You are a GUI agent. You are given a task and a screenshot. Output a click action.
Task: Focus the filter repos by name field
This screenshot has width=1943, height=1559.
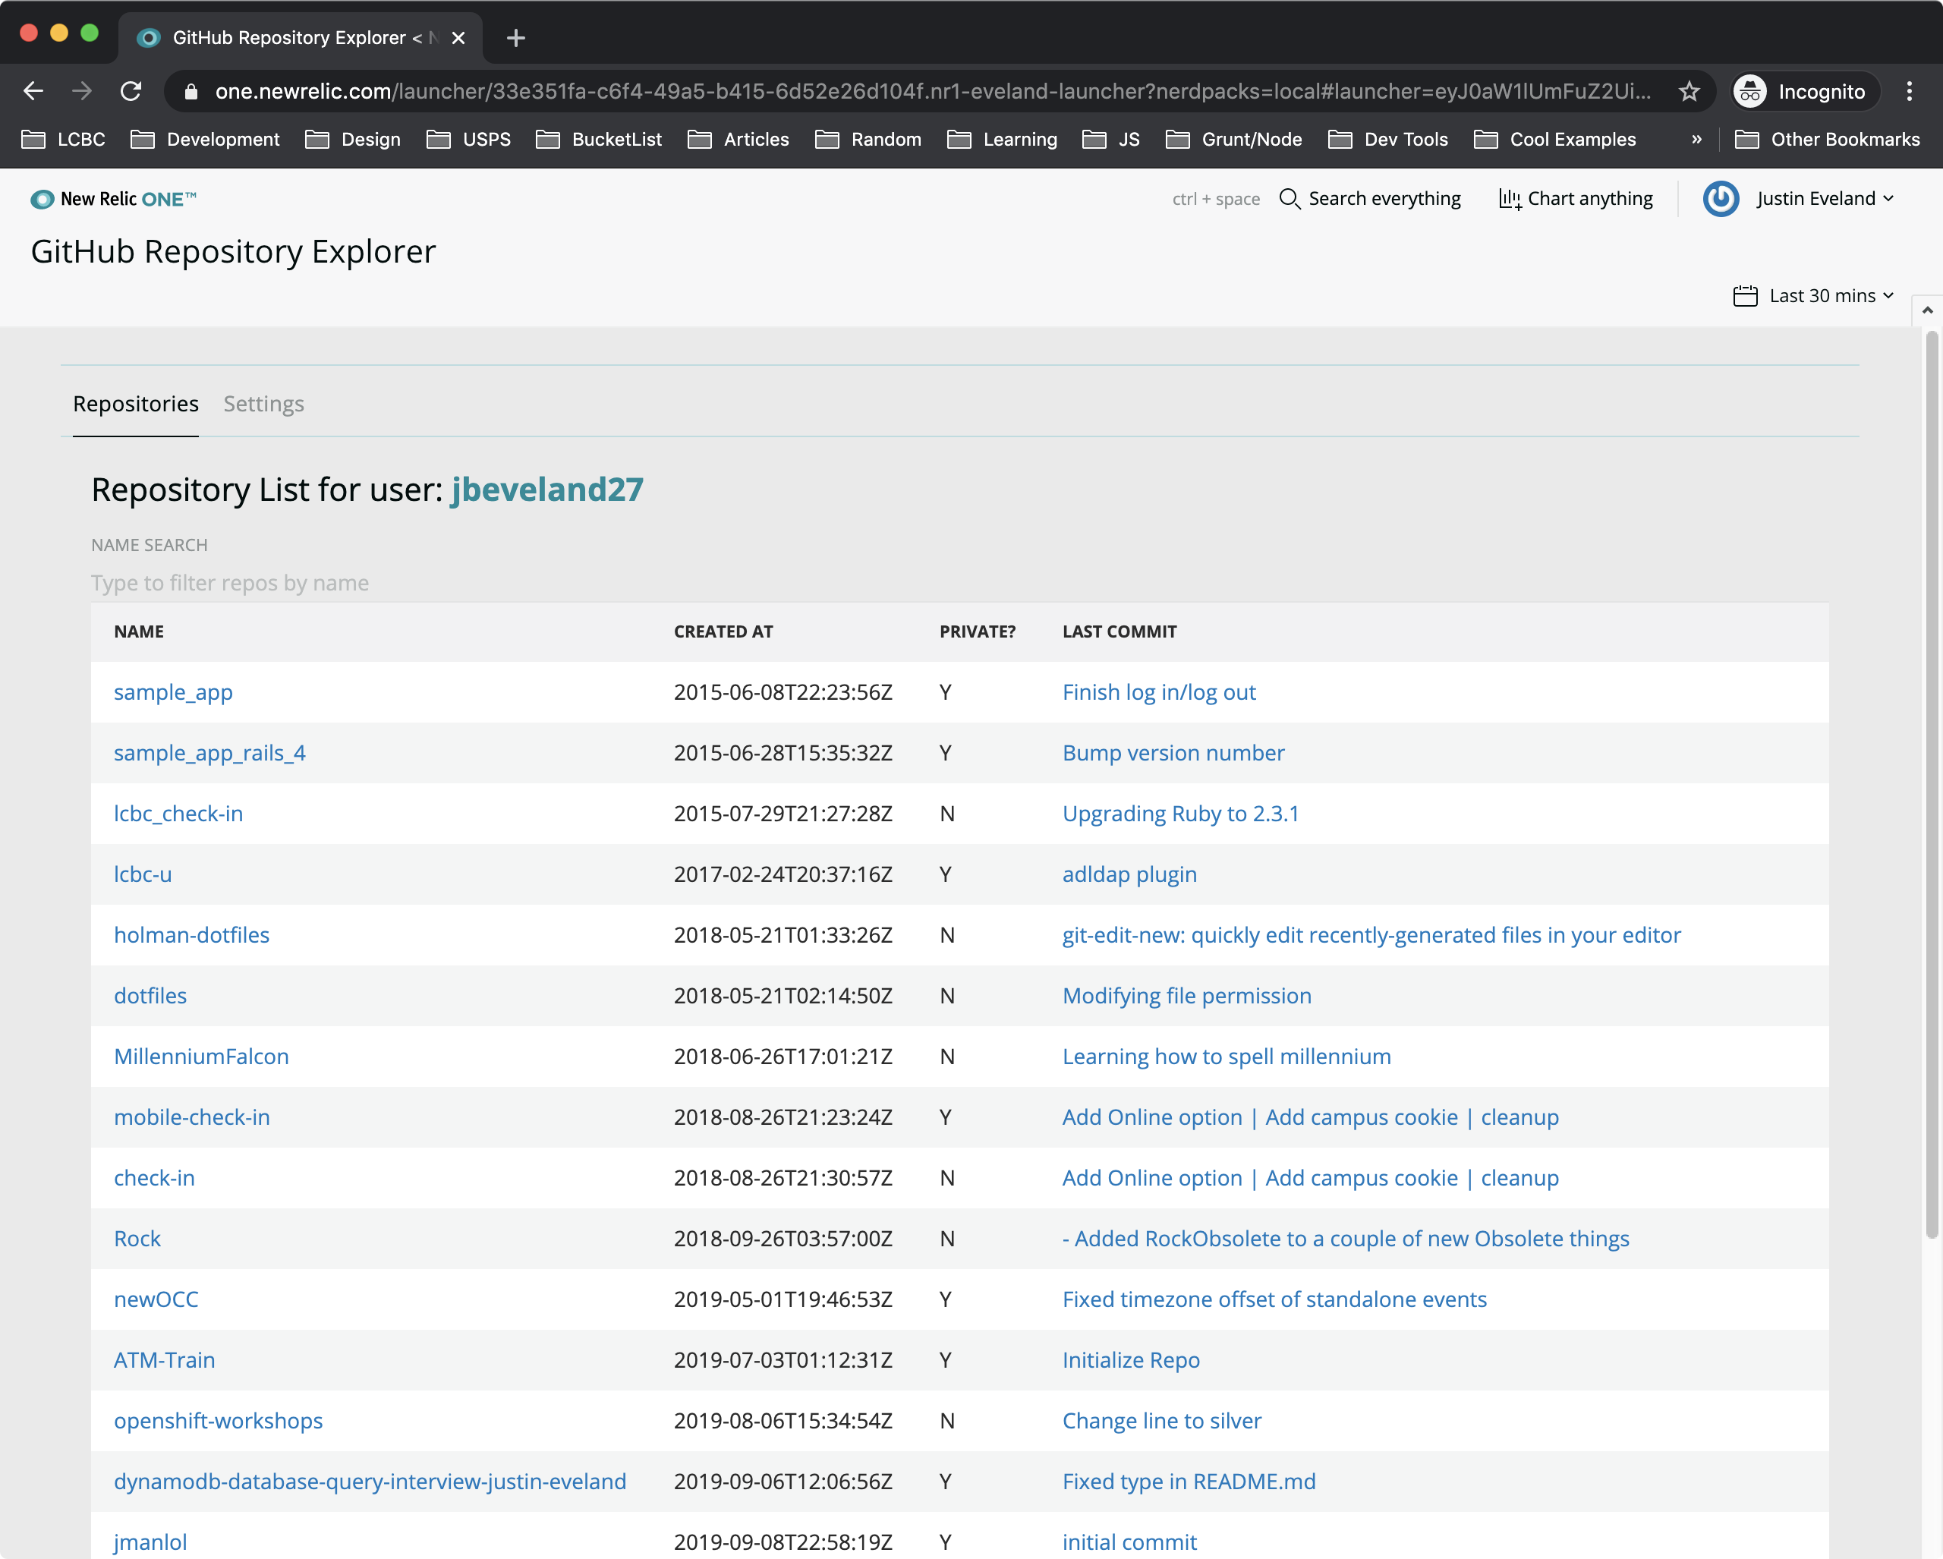960,583
